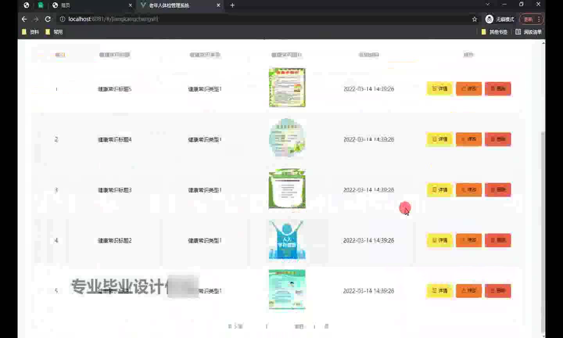Delete the 健康常识标题3 entry
Image resolution: width=563 pixels, height=338 pixels.
[498, 190]
